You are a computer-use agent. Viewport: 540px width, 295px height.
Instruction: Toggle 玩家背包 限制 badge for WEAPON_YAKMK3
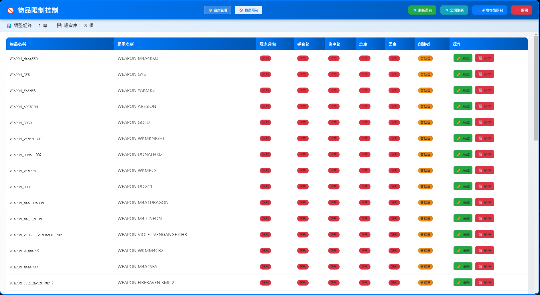point(265,90)
